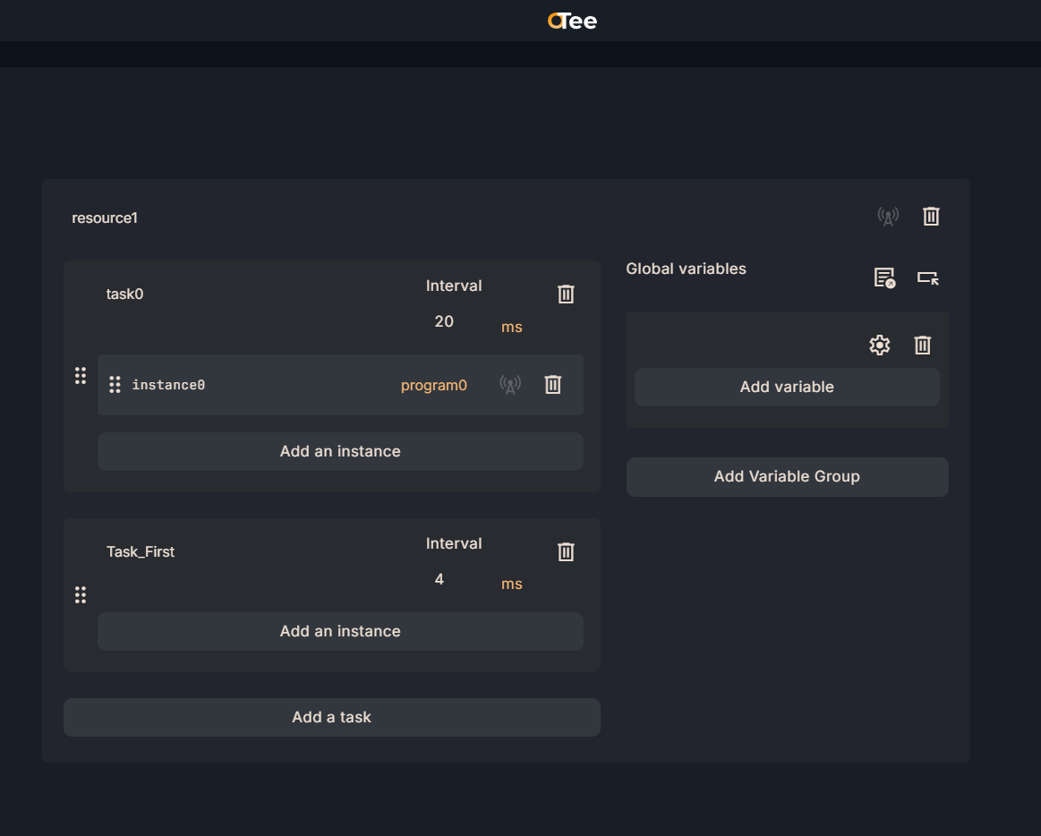Open the global variables list icon
The height and width of the screenshot is (836, 1041).
click(x=884, y=277)
